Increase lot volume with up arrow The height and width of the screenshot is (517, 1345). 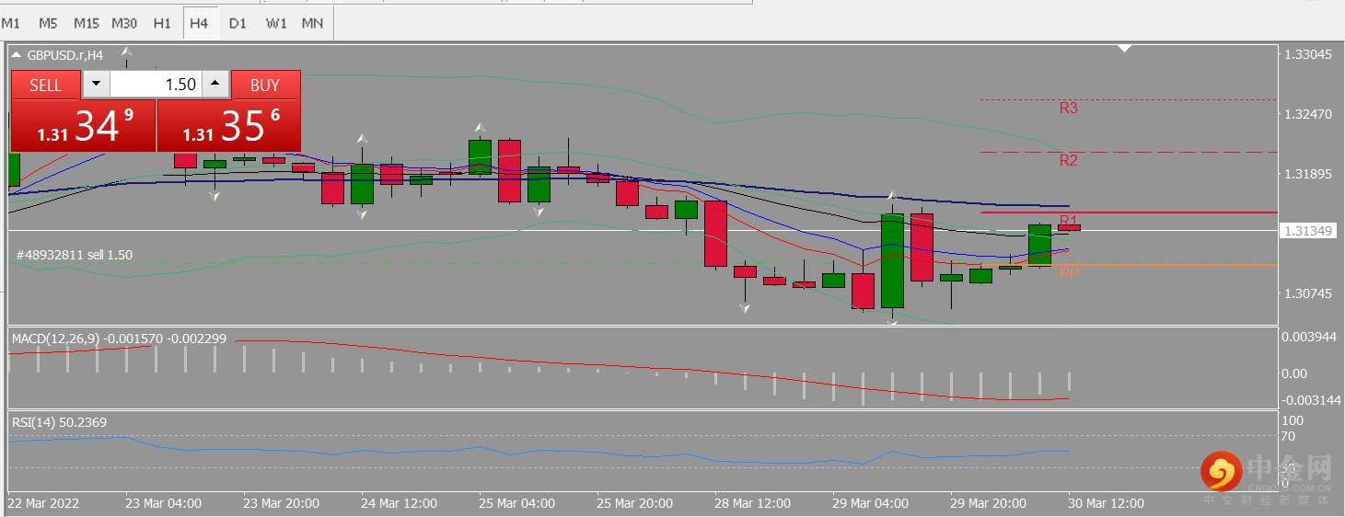[x=215, y=85]
